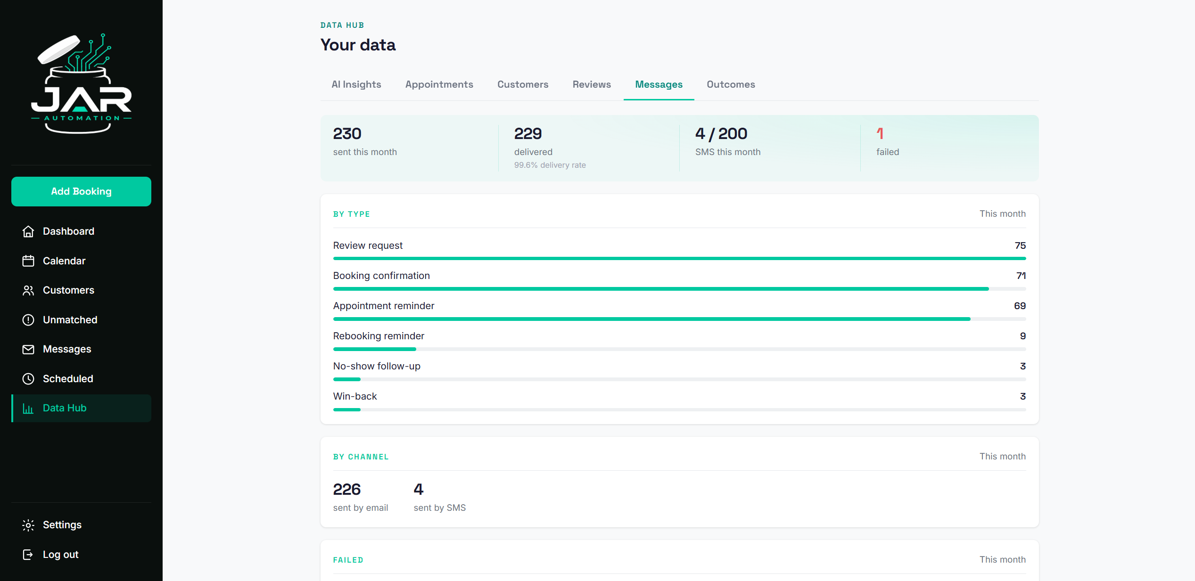The width and height of the screenshot is (1195, 581).
Task: Go to the Outcomes tab
Action: [x=731, y=84]
